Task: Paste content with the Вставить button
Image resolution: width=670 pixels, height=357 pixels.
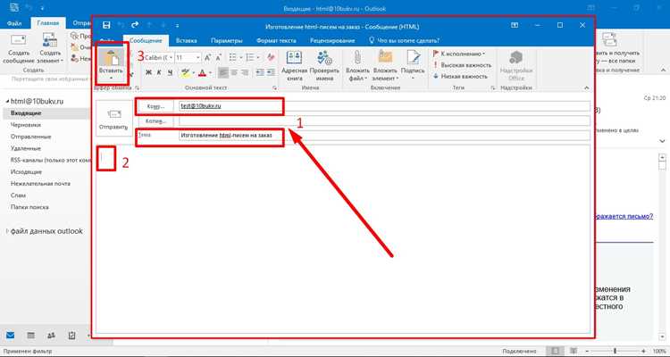Action: click(111, 64)
